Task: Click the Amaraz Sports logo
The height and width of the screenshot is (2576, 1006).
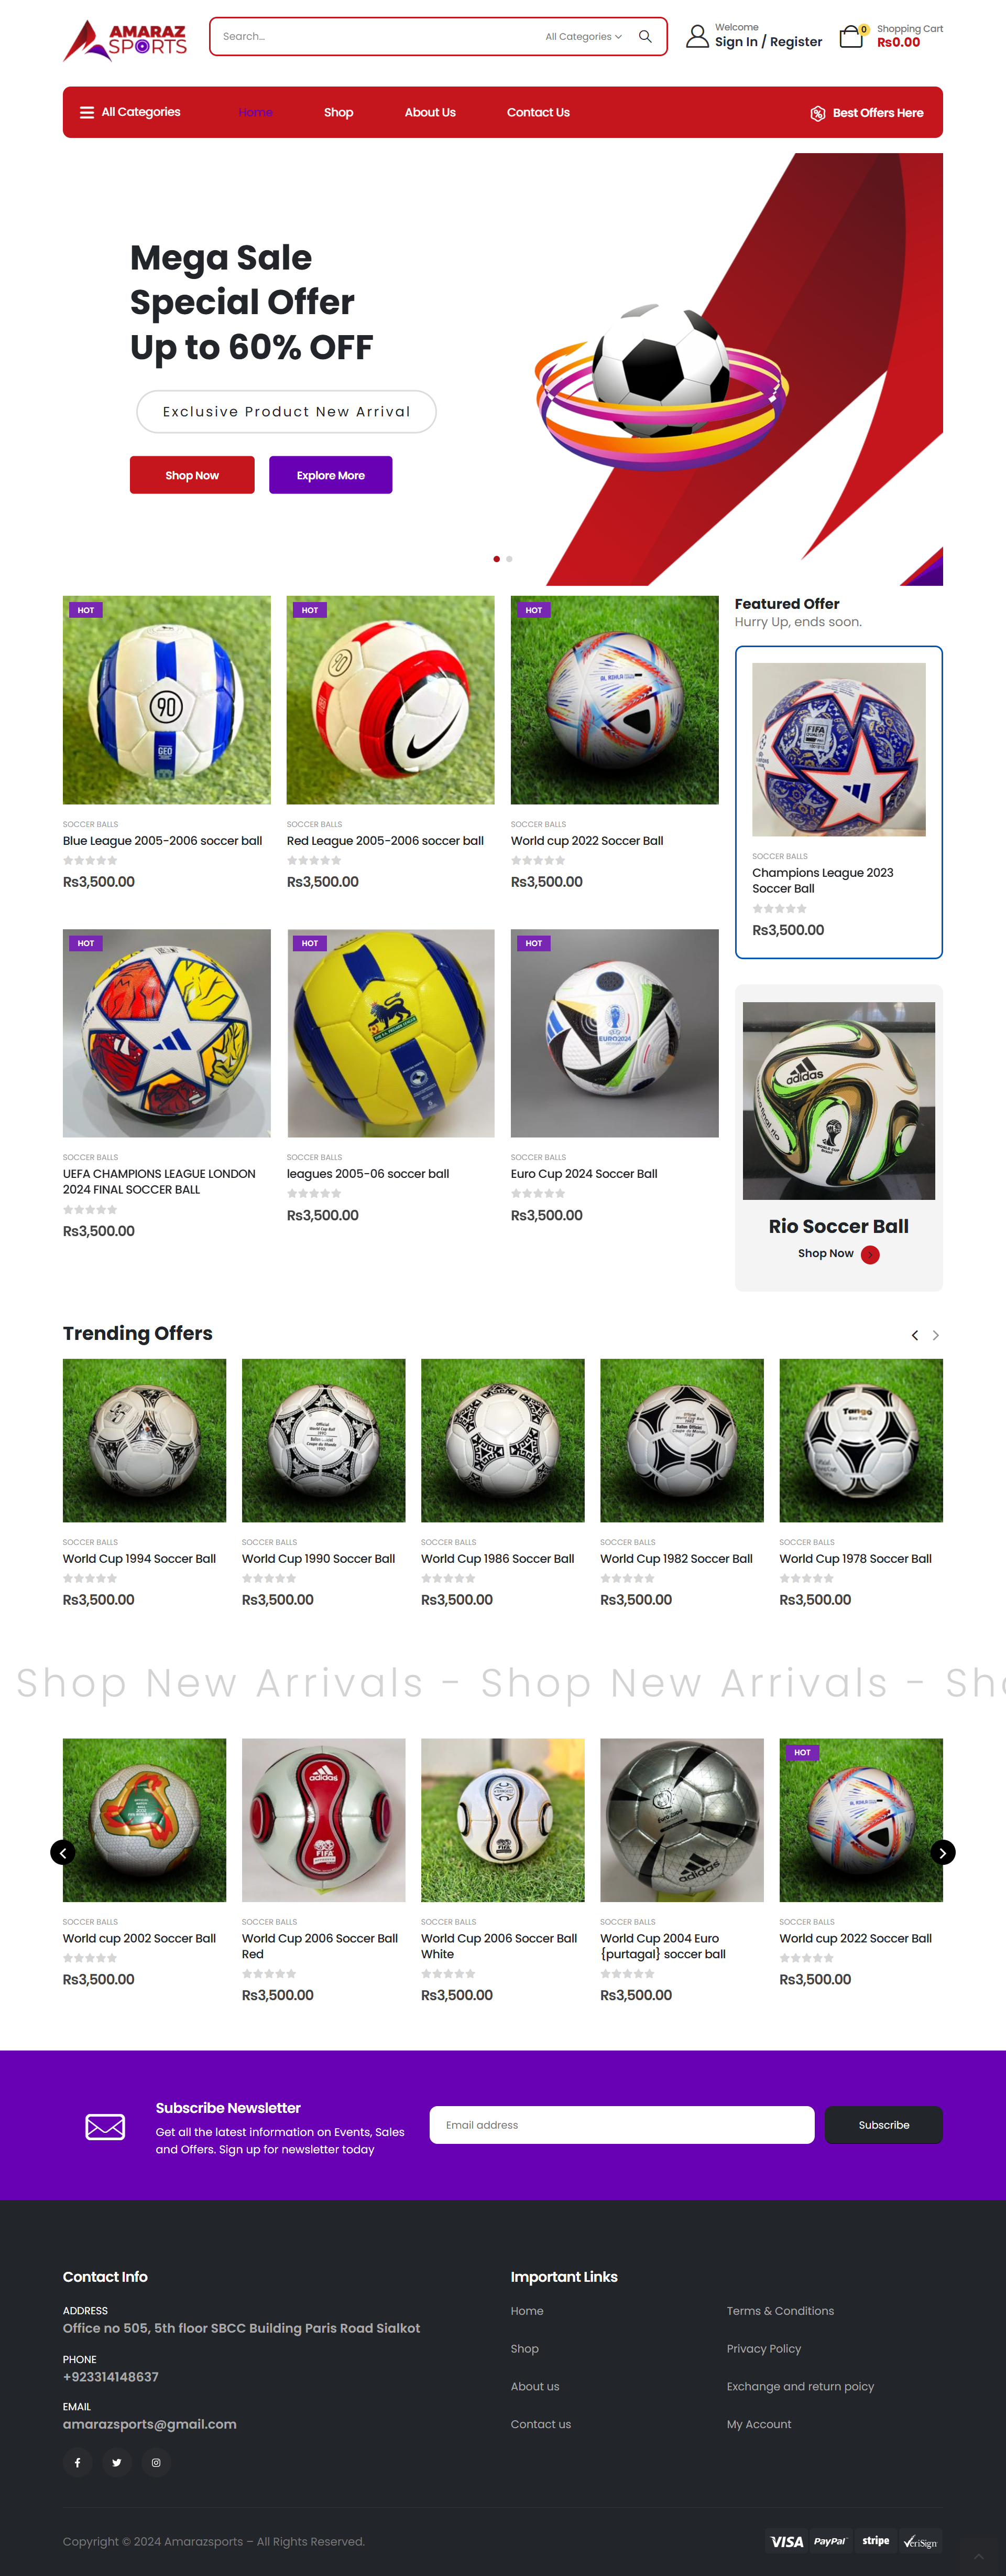Action: click(x=125, y=40)
